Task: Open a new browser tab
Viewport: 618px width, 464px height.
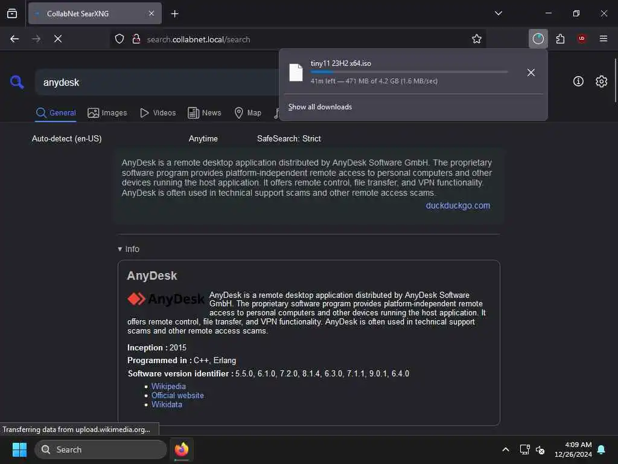Action: click(x=174, y=14)
